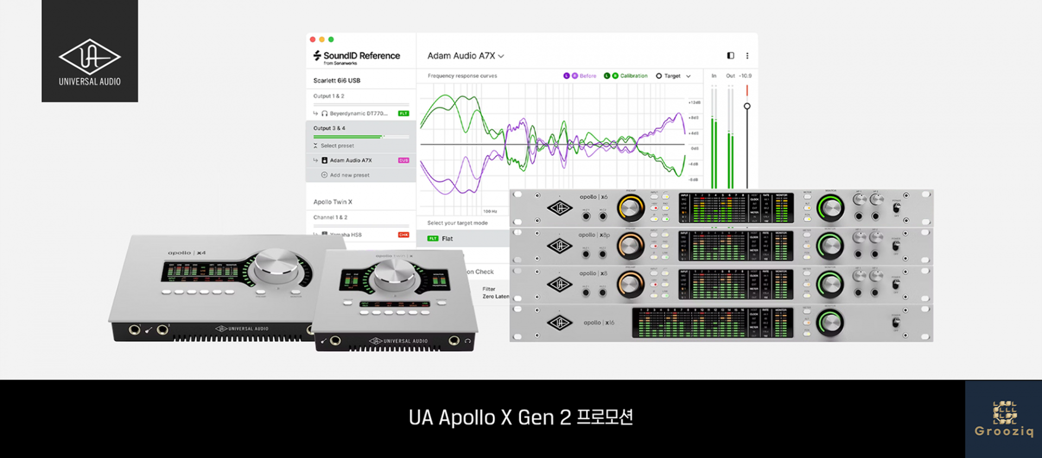Click the apollo x16 rack unit
Image resolution: width=1042 pixels, height=458 pixels.
pyautogui.click(x=721, y=322)
